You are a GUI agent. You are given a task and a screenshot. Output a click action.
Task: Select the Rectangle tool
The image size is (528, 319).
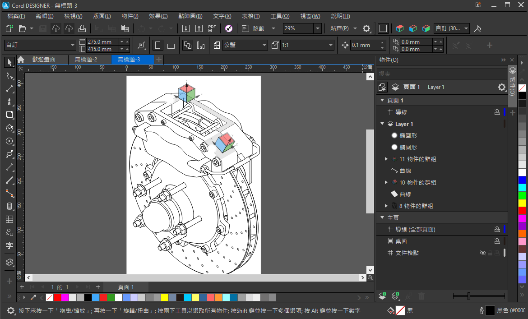click(9, 115)
